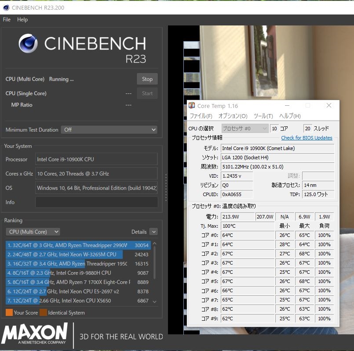354x351 pixels.
Task: Open the Help menu in Cinebench
Action: tap(22, 20)
